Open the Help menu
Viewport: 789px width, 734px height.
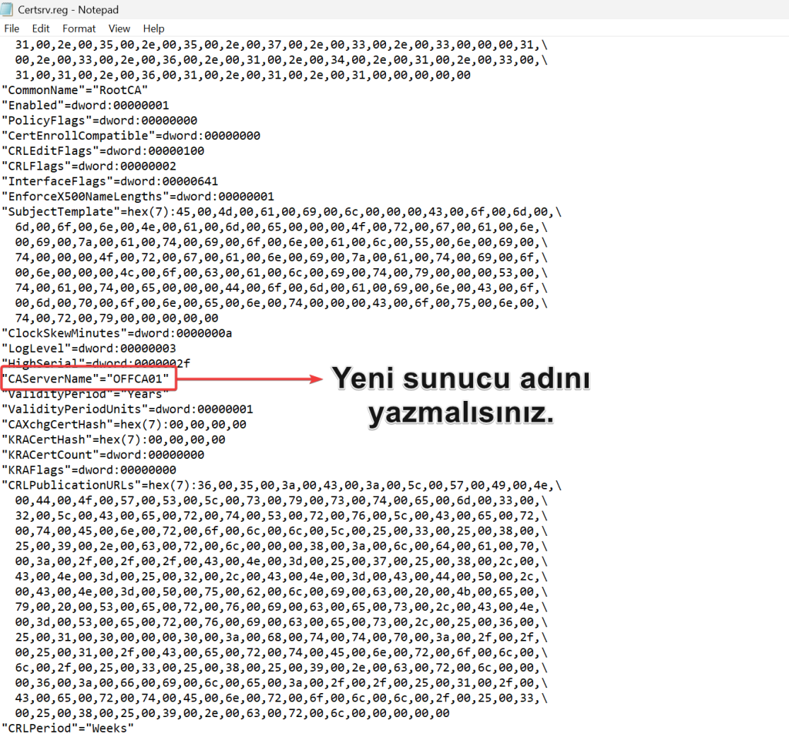point(154,29)
